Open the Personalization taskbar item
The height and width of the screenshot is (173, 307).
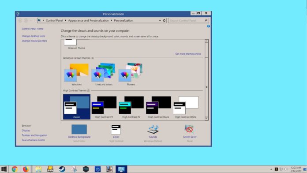click(121, 169)
